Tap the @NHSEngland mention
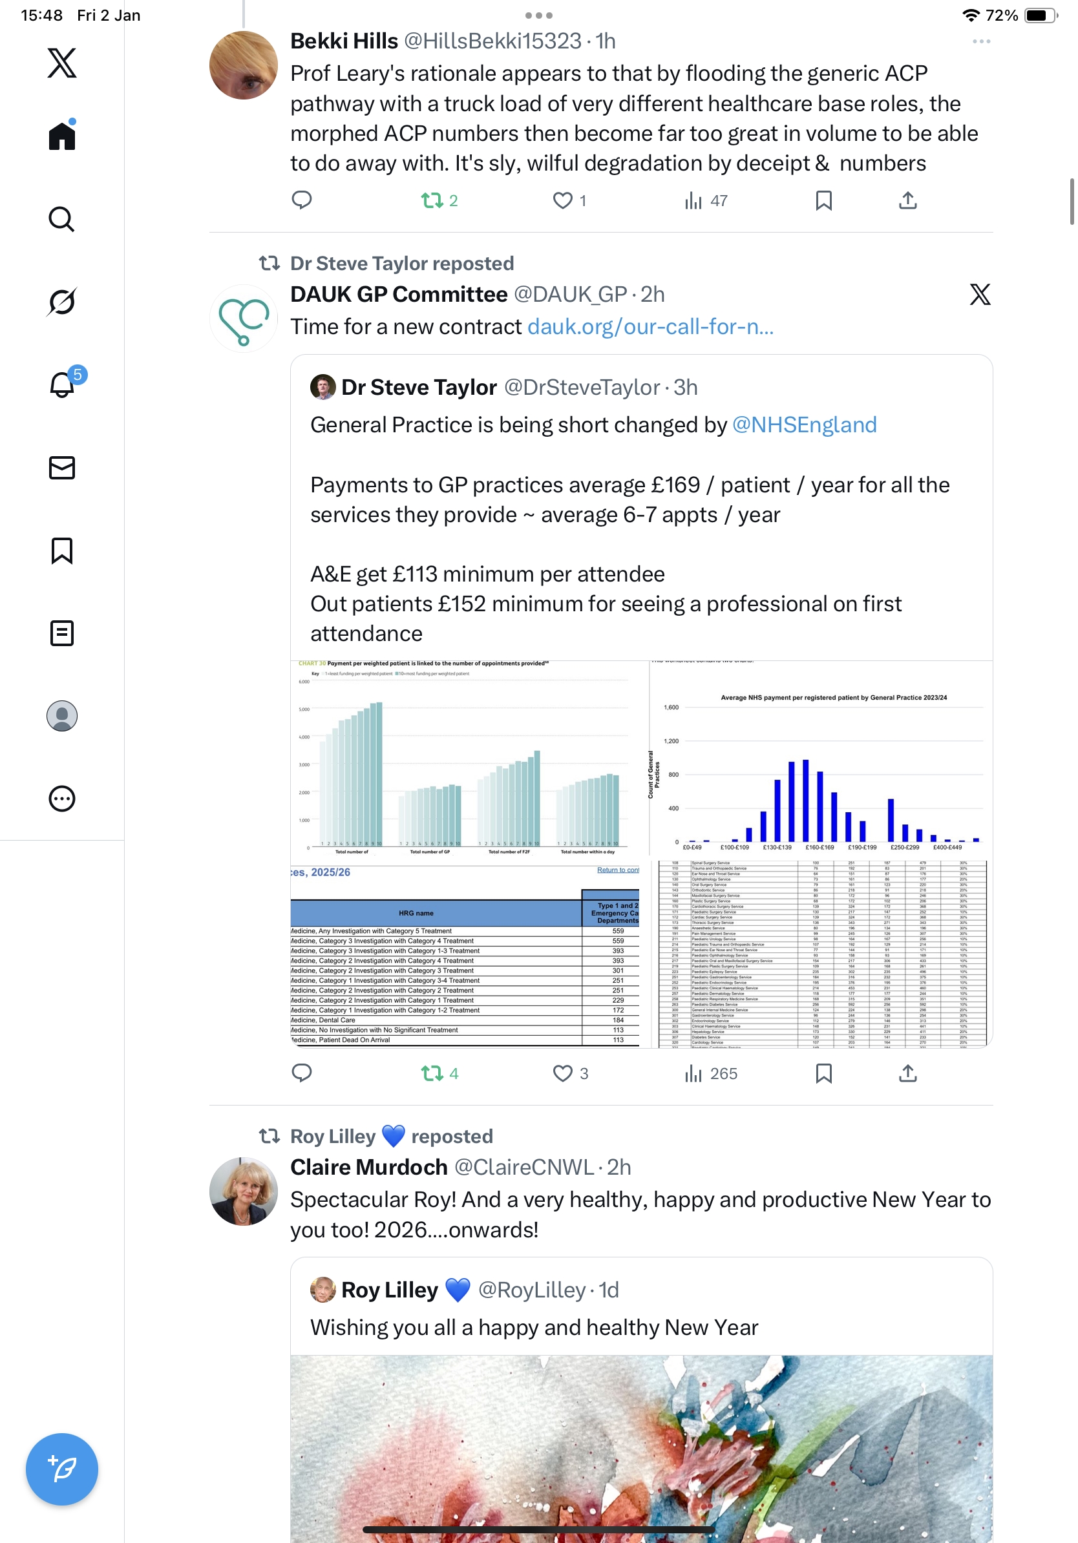The image size is (1078, 1543). point(804,425)
